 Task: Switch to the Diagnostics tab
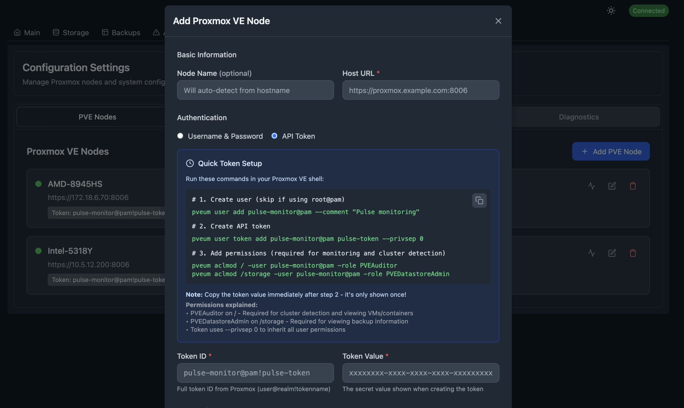coord(579,117)
